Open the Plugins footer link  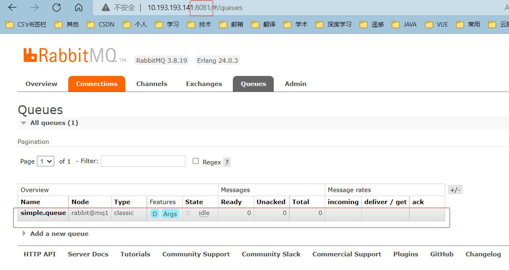tap(406, 254)
